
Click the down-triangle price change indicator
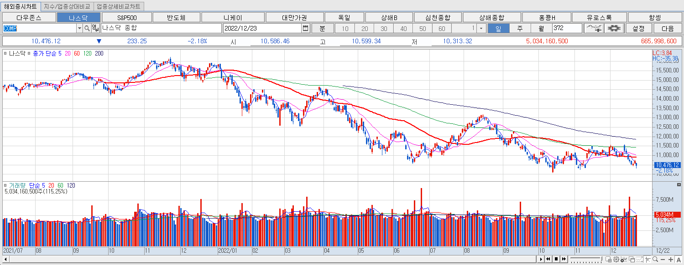point(99,41)
